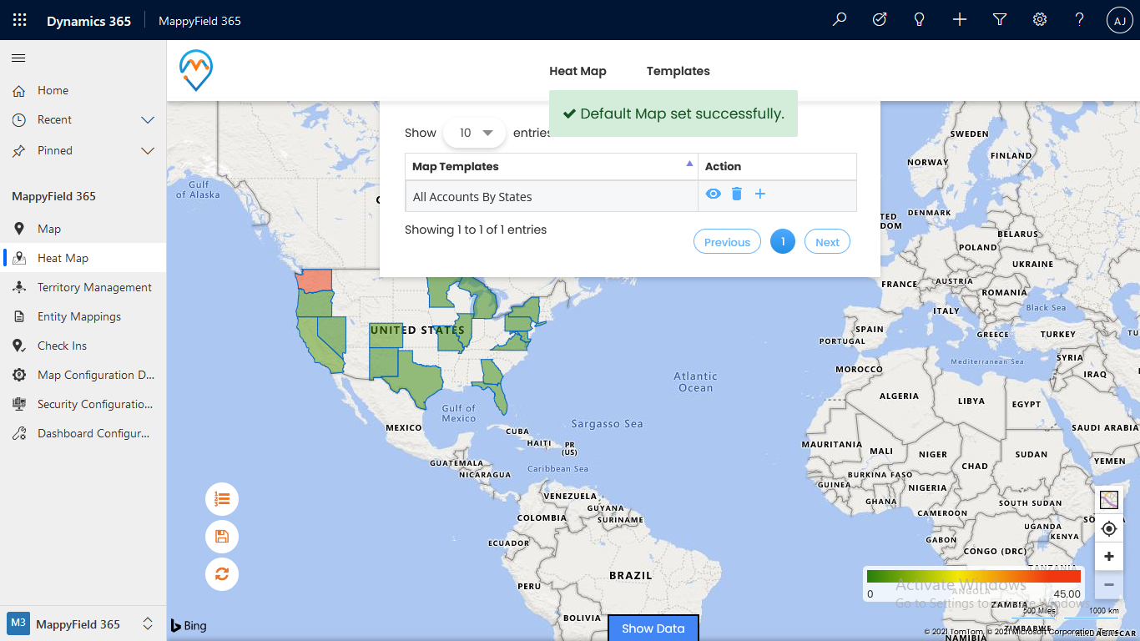Click the save template floppy icon
The image size is (1140, 641).
(x=222, y=536)
